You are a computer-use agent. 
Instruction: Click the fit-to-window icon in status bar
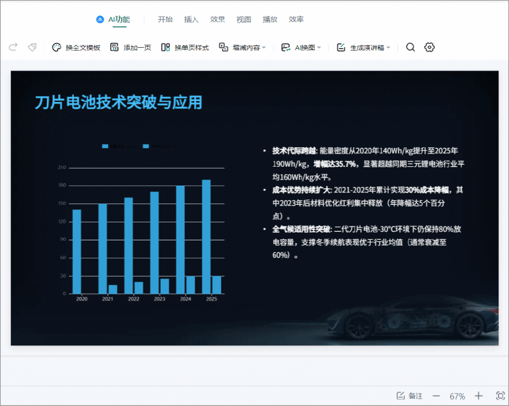click(501, 396)
